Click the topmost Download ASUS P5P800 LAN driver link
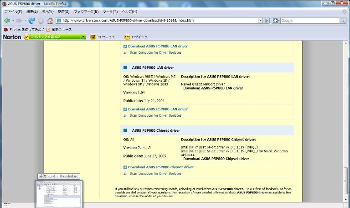 point(158,46)
